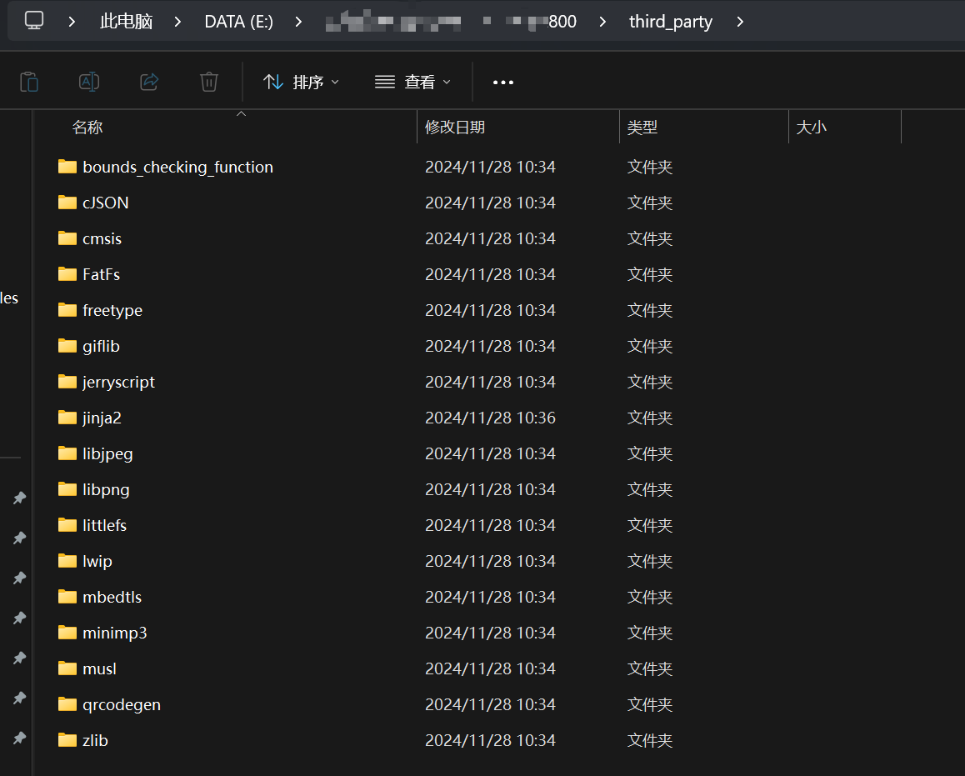Select the bounds_checking_function folder icon
Image resolution: width=965 pixels, height=776 pixels.
click(x=67, y=167)
